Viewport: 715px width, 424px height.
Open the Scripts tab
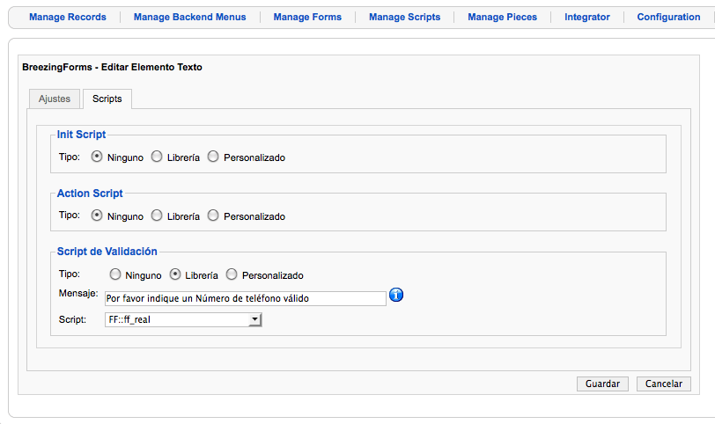(107, 99)
